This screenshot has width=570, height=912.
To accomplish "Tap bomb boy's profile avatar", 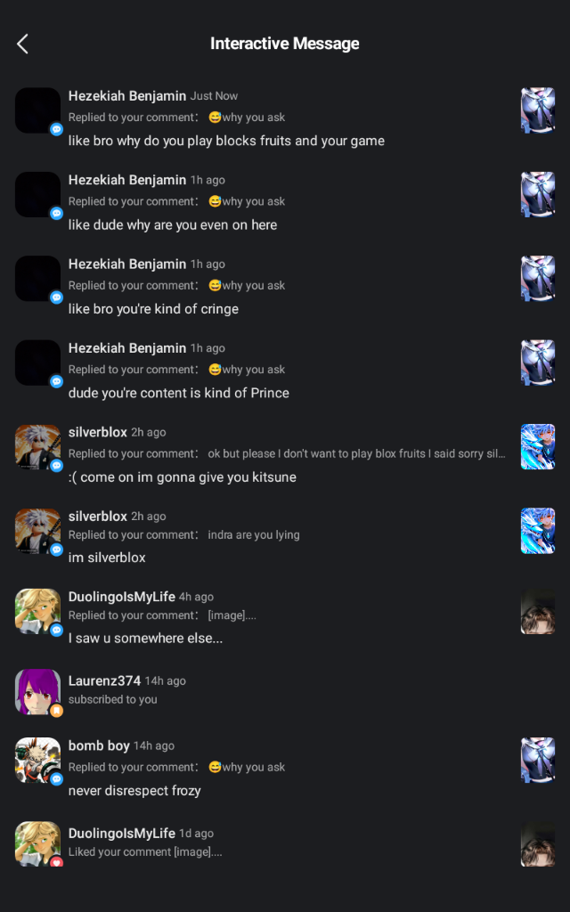I will click(x=37, y=761).
